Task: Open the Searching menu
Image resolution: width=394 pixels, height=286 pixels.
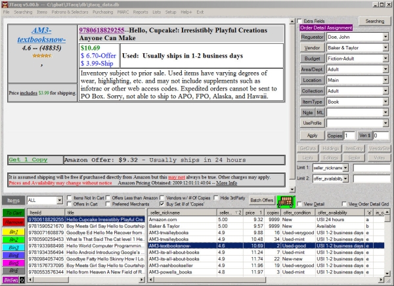Action: click(23, 12)
